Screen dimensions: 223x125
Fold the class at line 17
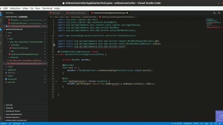[x=56, y=55]
